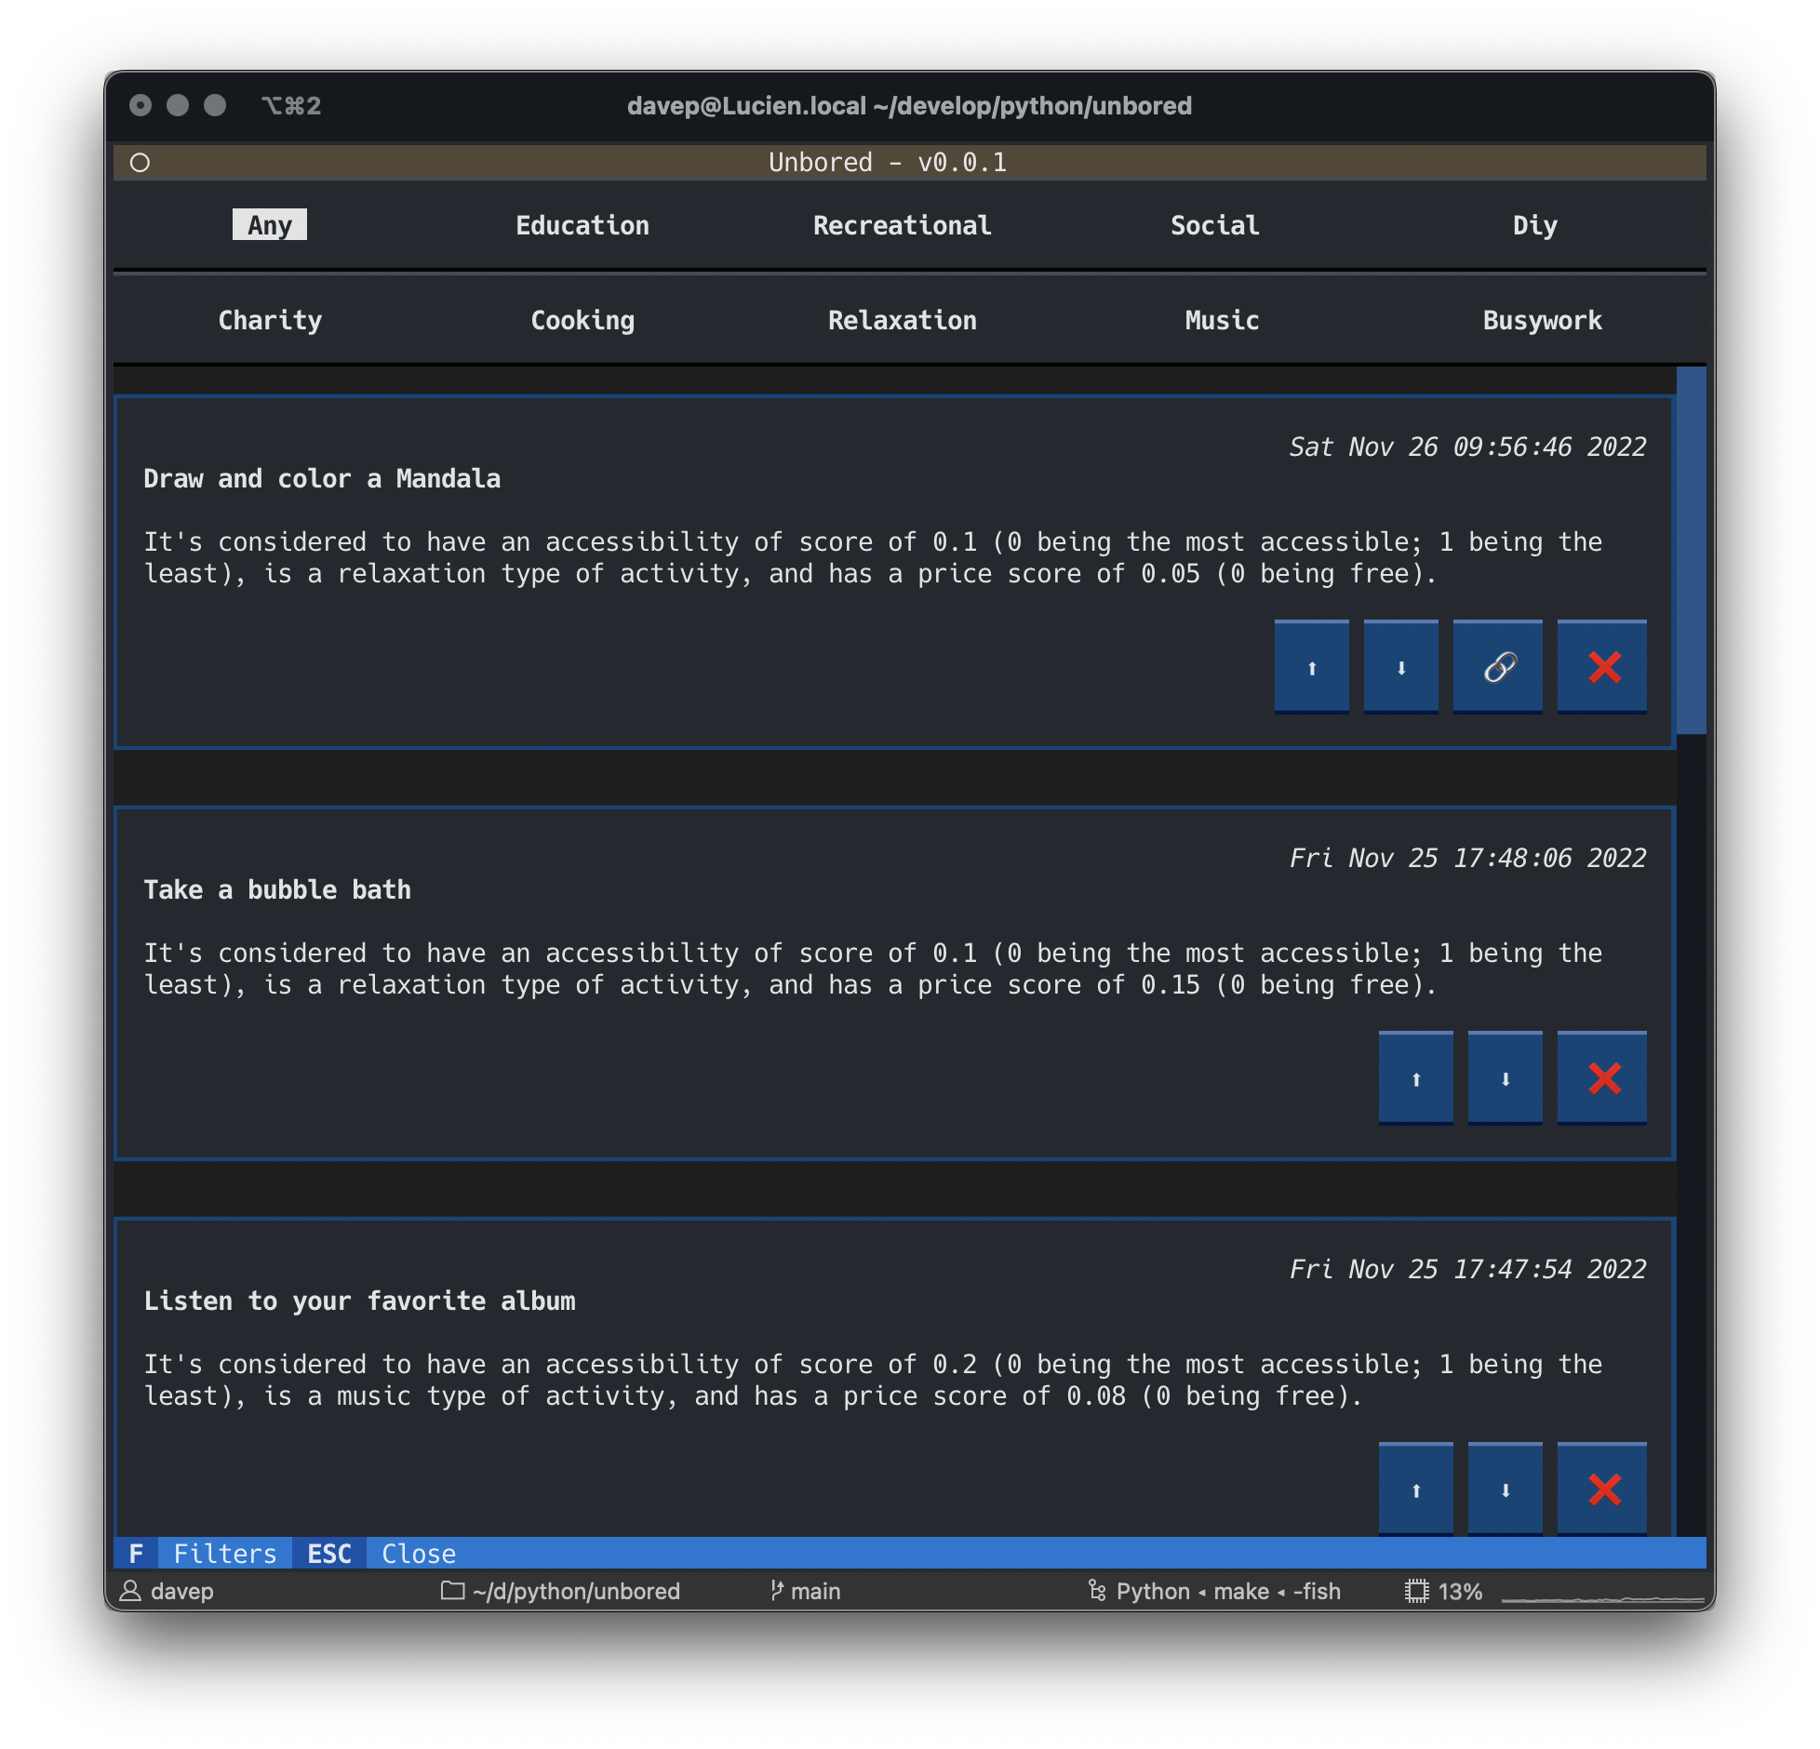Move Mandala activity up with arrow

1311,666
